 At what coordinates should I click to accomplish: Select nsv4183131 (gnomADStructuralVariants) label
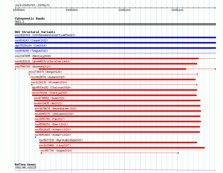[x=43, y=61]
